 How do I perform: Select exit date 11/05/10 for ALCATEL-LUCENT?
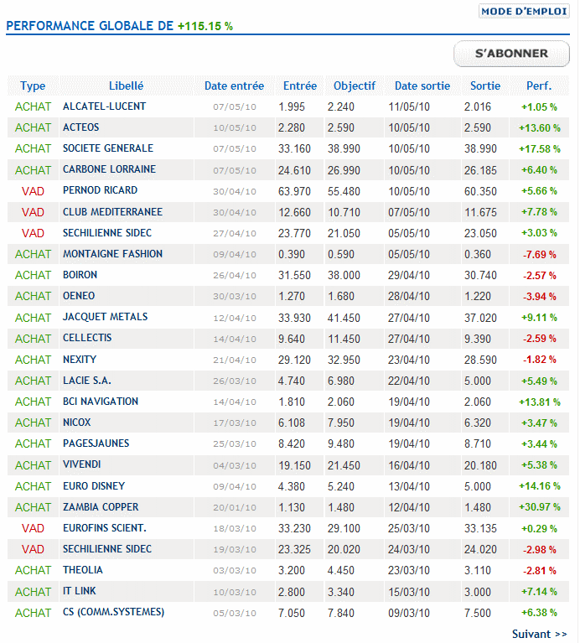pos(409,106)
